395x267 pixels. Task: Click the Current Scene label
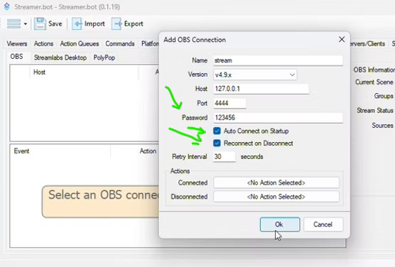point(374,82)
